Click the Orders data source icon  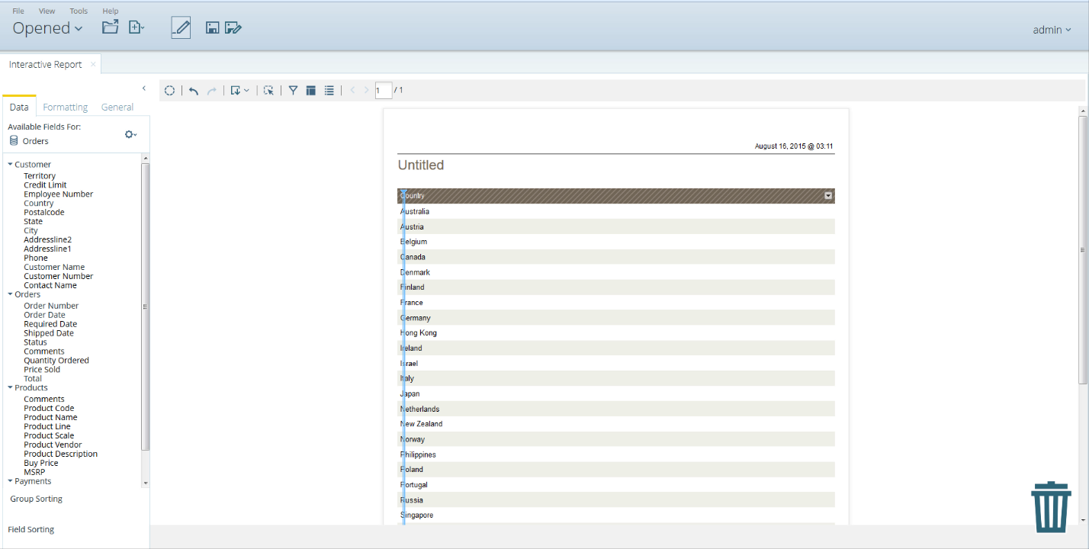(x=14, y=140)
